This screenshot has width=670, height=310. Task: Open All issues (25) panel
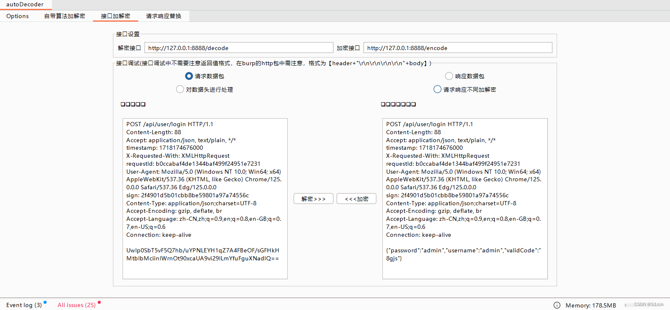click(77, 305)
